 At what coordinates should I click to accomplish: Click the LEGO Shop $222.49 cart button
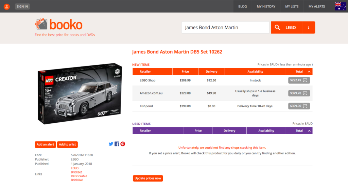[299, 80]
